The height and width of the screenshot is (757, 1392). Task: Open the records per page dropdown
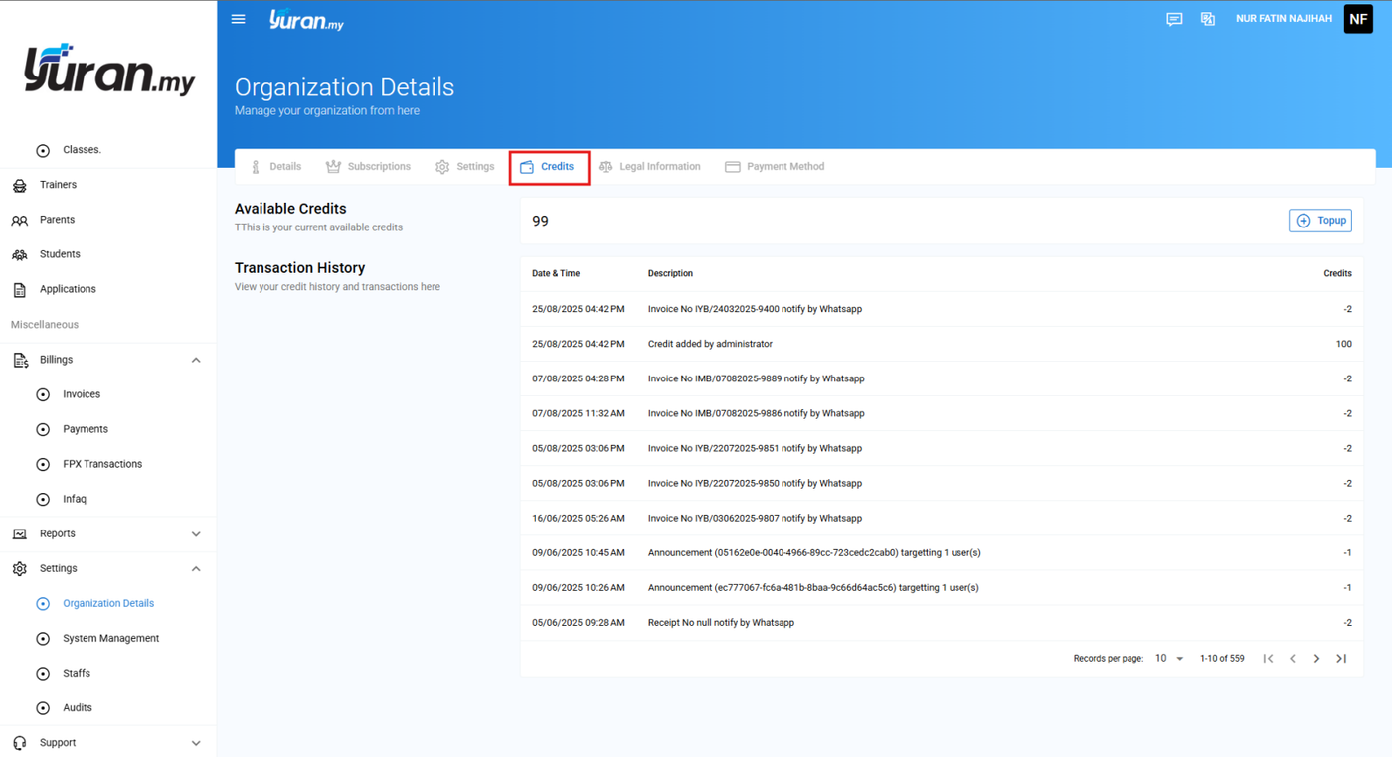click(x=1169, y=659)
